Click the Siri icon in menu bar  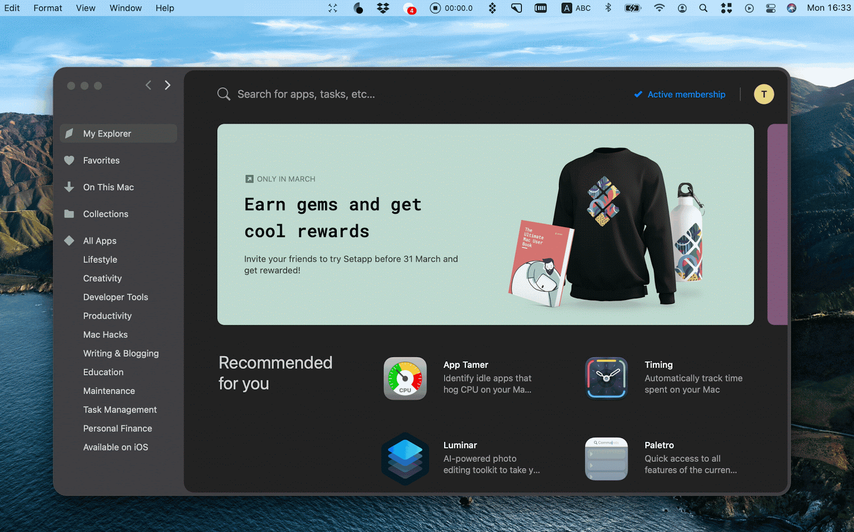[x=792, y=8]
